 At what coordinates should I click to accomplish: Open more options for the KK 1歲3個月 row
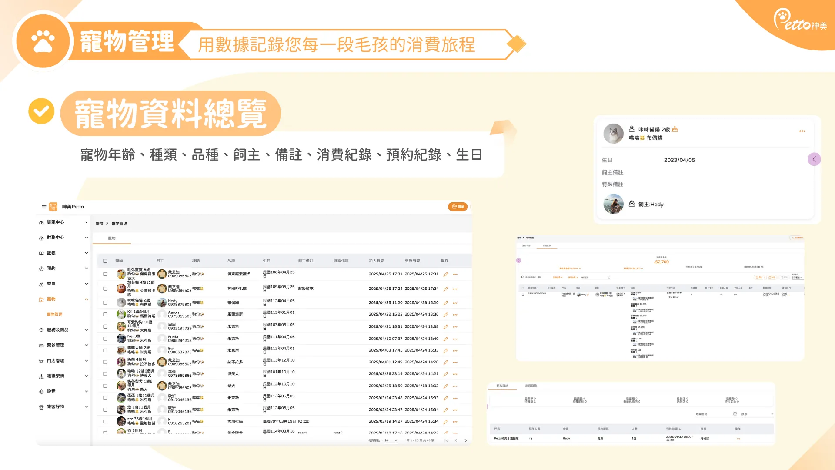point(455,315)
